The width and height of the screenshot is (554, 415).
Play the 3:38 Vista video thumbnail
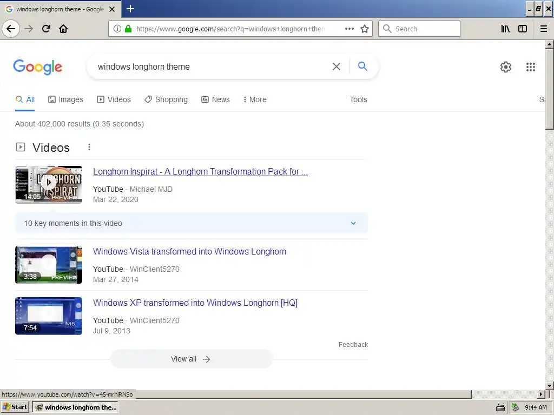(49, 265)
